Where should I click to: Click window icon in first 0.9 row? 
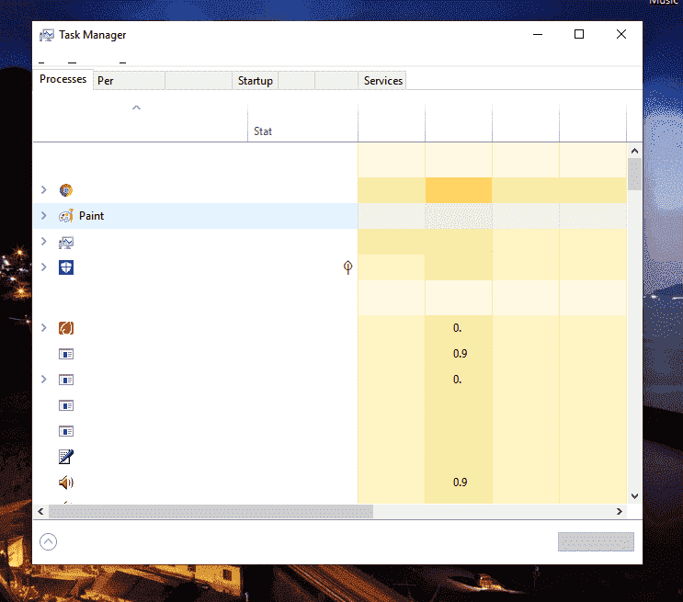click(66, 354)
